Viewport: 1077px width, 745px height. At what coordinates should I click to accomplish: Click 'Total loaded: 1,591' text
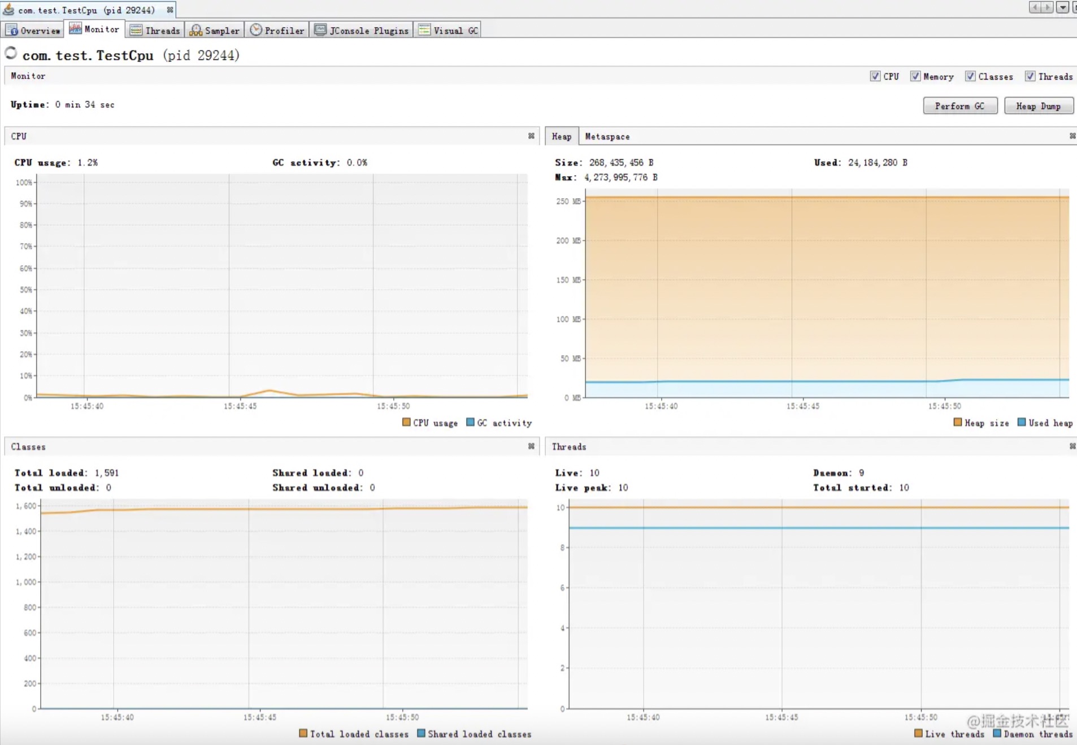tap(67, 473)
